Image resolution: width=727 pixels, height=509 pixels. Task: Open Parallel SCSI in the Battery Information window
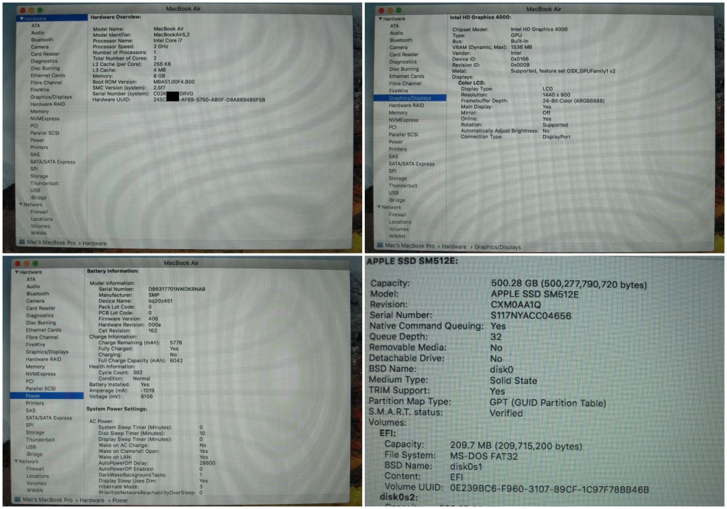(40, 388)
